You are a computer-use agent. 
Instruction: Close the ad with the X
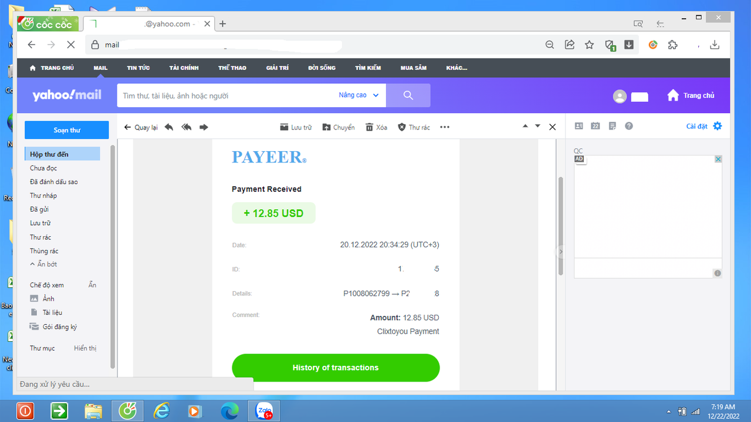pos(718,159)
